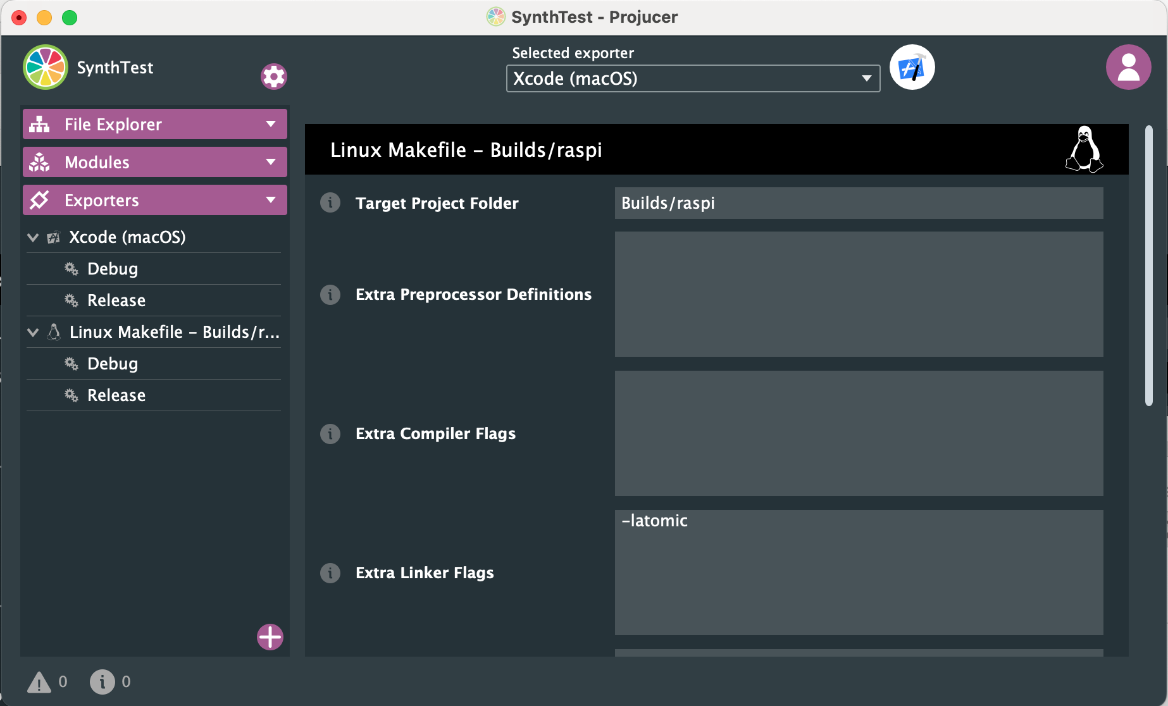
Task: Click the 'Linux Makefile – Builds/raspi' header title
Action: tap(466, 150)
